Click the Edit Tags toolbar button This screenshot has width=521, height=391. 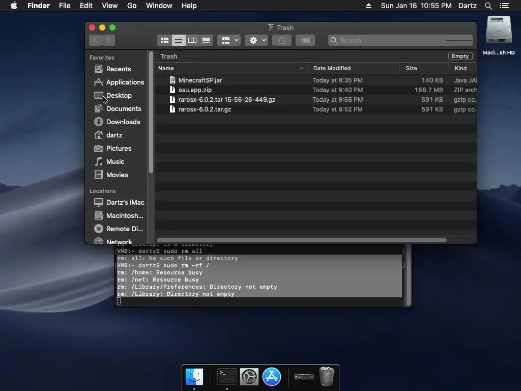[305, 41]
